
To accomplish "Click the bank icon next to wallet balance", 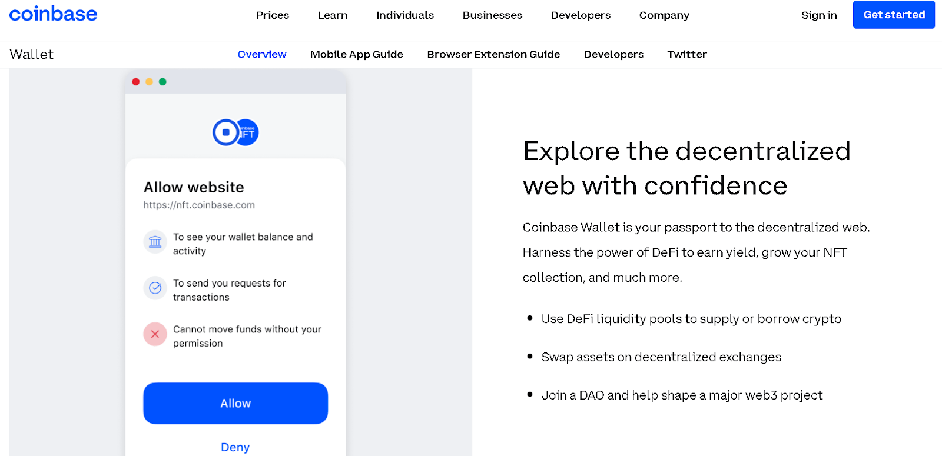I will (155, 242).
